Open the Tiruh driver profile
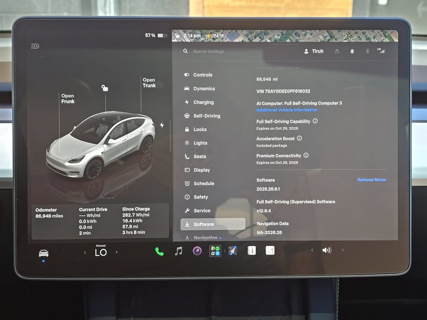Image resolution: width=427 pixels, height=320 pixels. [314, 51]
